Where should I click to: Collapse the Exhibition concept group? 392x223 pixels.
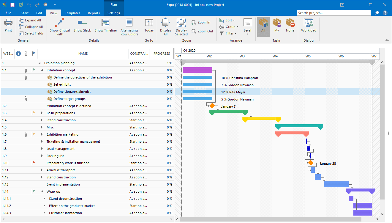click(x=42, y=70)
